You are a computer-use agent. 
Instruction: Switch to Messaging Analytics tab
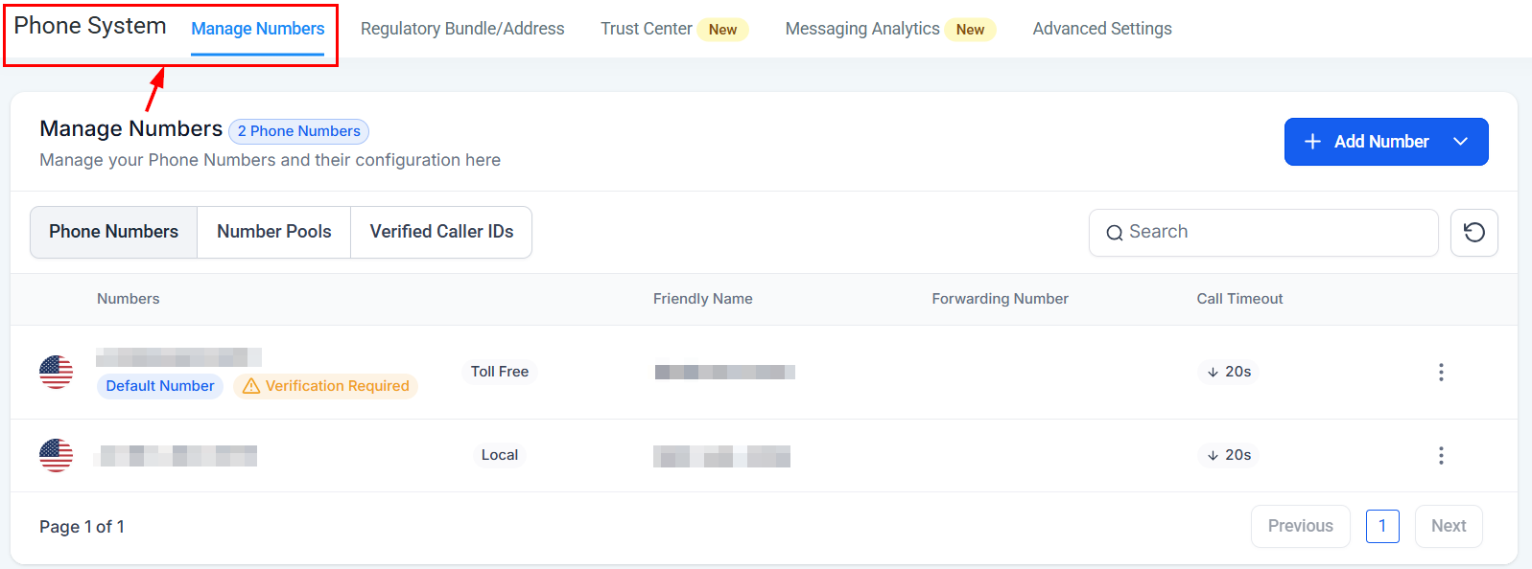point(861,29)
